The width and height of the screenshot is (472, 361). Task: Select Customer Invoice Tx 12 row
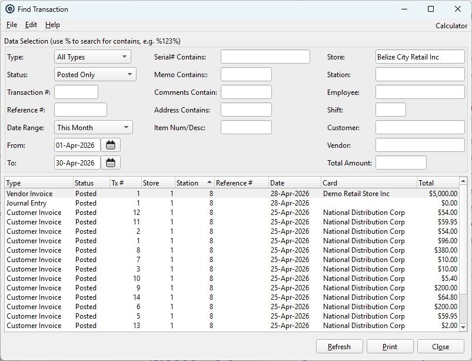point(232,213)
